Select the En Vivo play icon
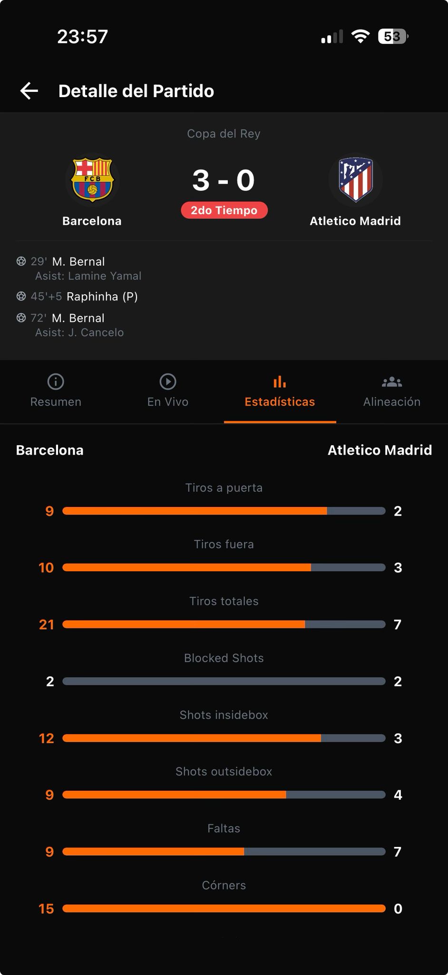 [167, 381]
